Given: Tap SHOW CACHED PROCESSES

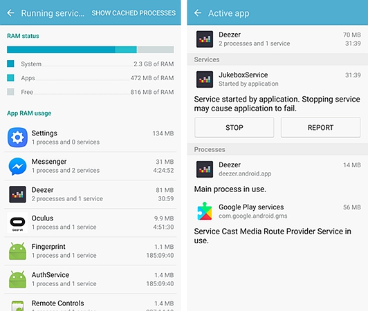Looking at the screenshot, I should (x=134, y=13).
